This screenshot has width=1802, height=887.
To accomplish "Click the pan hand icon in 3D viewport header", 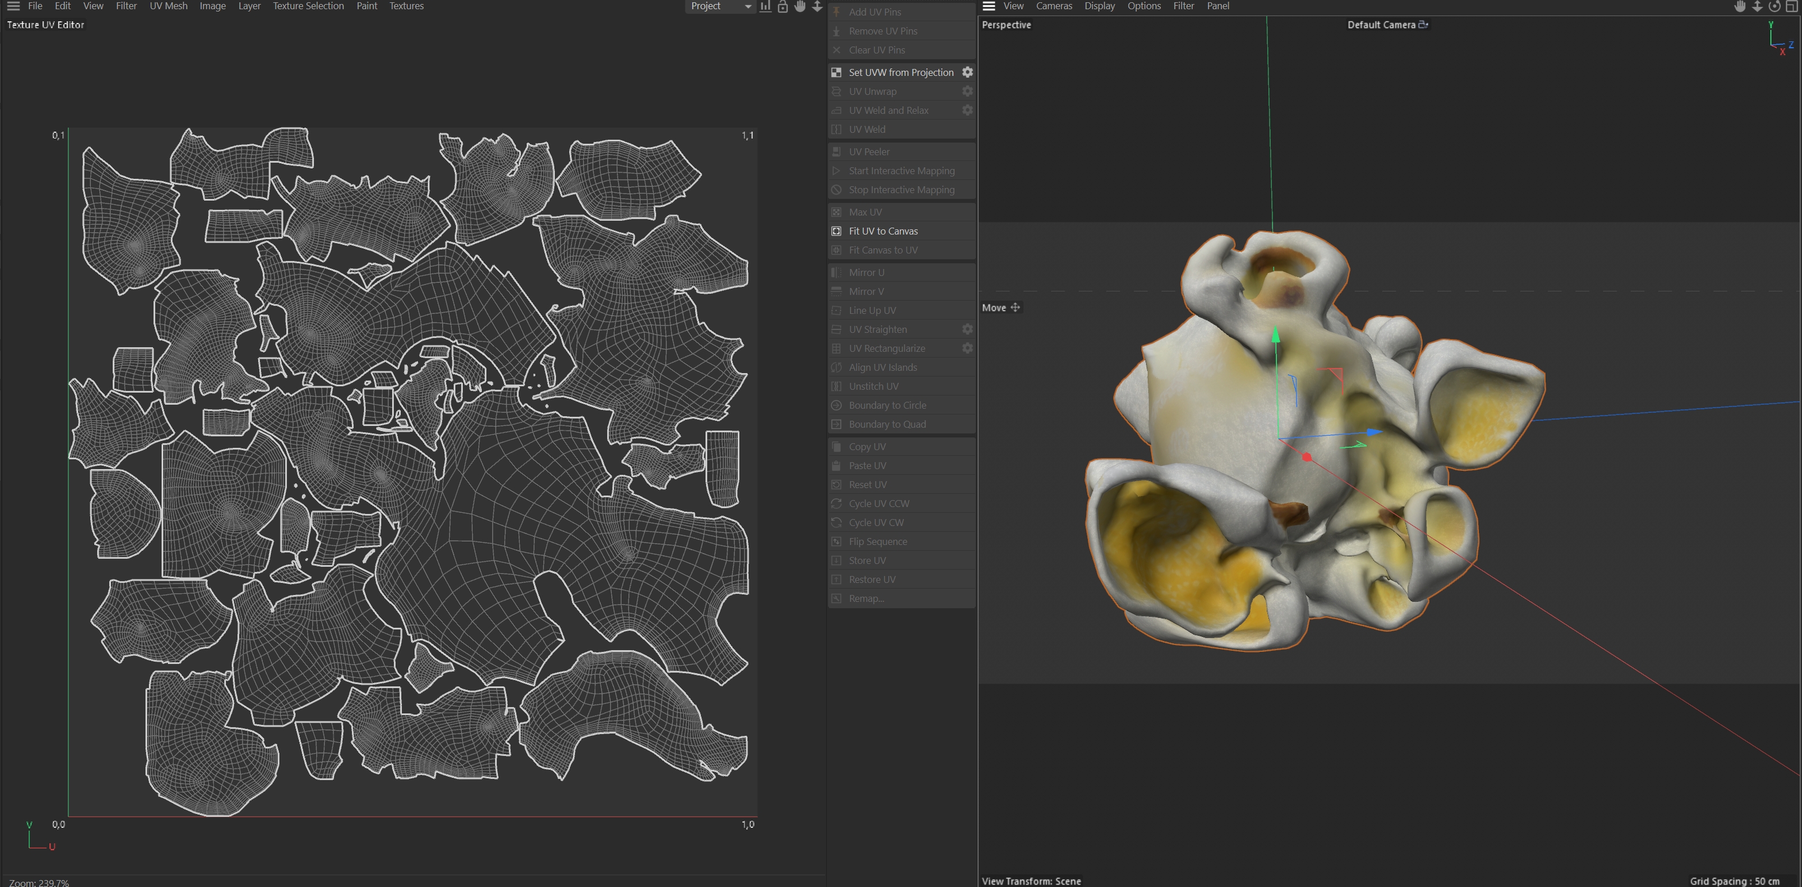I will [1740, 6].
